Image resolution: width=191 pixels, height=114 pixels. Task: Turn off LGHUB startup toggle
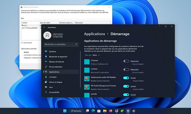126,95
